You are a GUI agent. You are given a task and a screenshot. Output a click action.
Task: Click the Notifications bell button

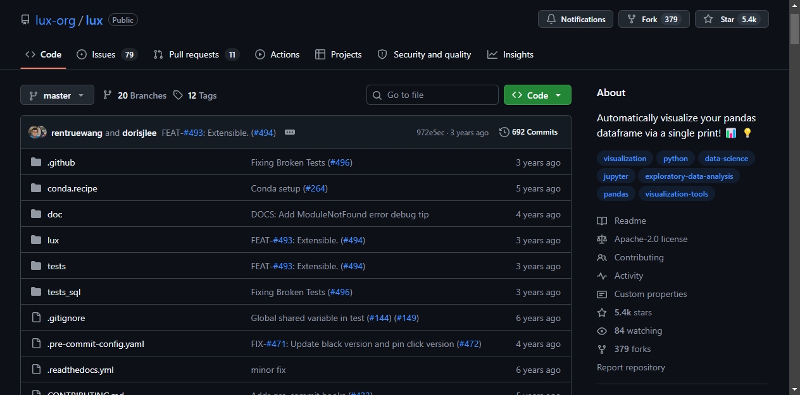[x=575, y=20]
